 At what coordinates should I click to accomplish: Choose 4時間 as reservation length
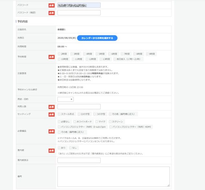(x=84, y=54)
